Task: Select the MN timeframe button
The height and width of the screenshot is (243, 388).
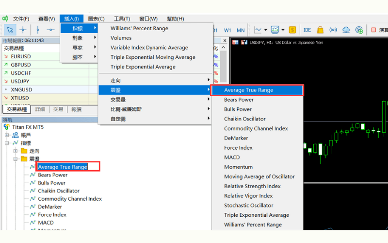Action: coord(241,30)
